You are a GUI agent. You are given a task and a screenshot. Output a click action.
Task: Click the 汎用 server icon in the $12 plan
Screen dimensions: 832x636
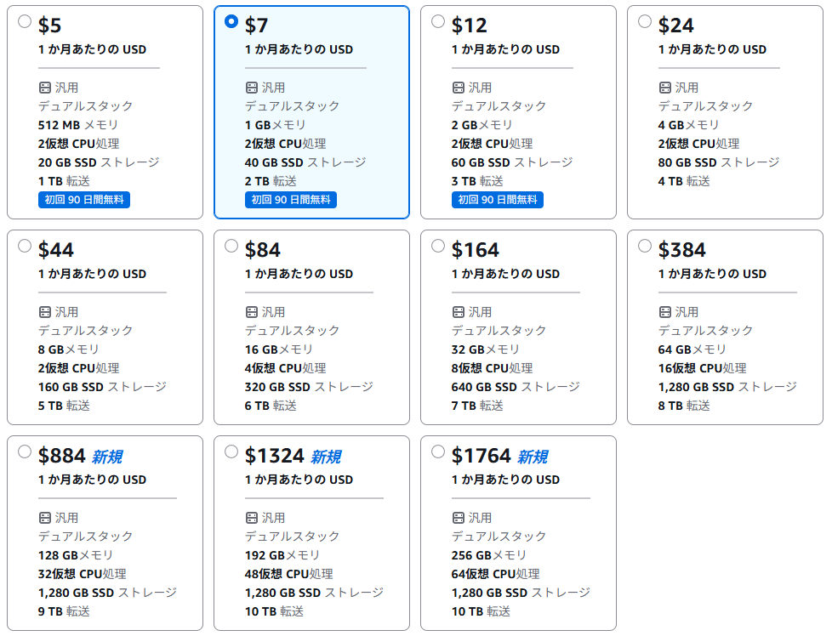[x=459, y=88]
